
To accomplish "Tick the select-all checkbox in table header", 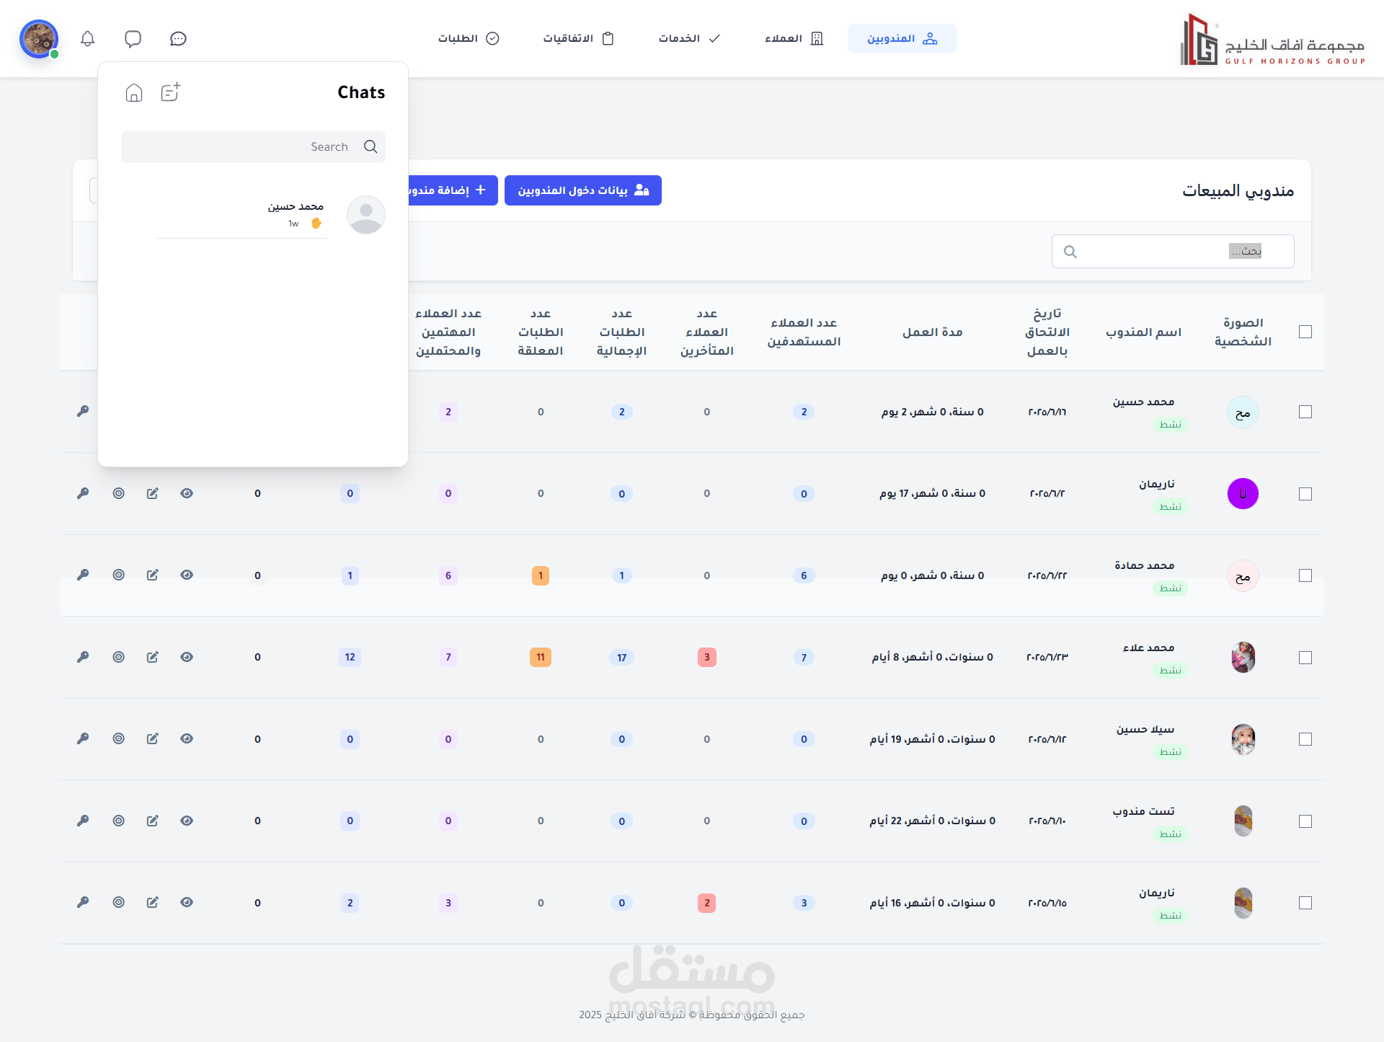I will (x=1305, y=332).
